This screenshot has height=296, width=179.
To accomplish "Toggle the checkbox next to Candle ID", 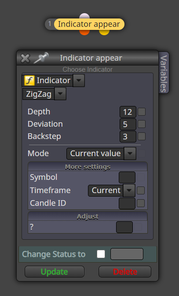I will point(141,203).
